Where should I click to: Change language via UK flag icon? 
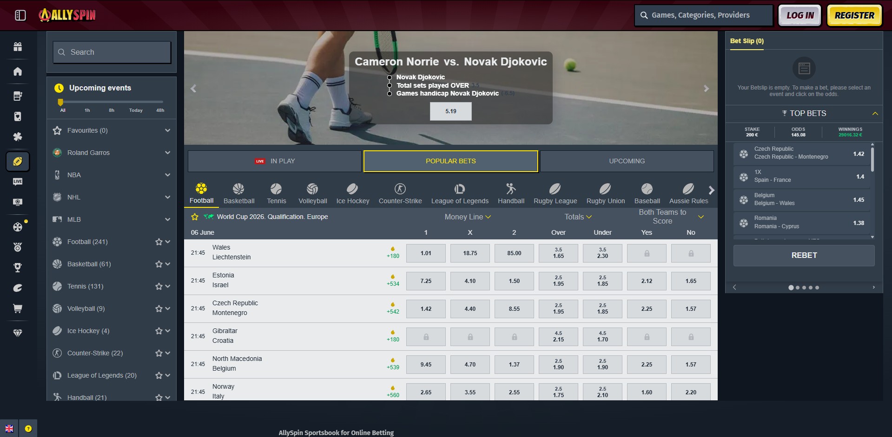pyautogui.click(x=9, y=429)
